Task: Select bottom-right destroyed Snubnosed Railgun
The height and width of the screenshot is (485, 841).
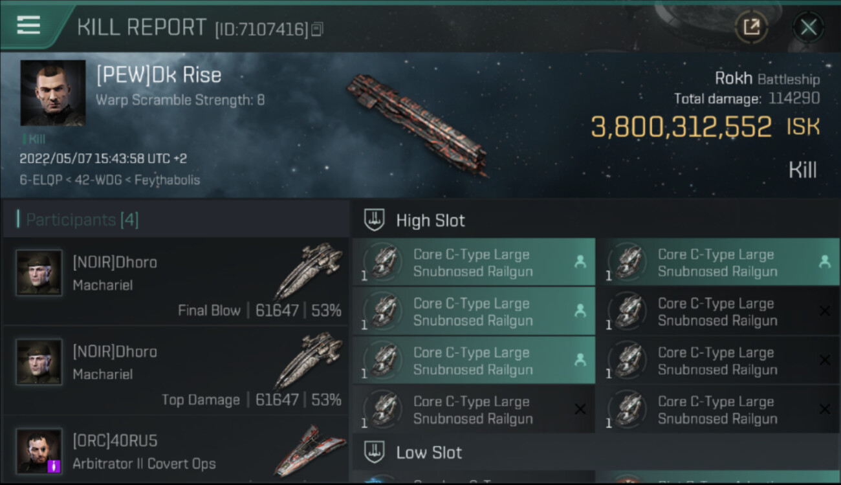Action: click(718, 410)
